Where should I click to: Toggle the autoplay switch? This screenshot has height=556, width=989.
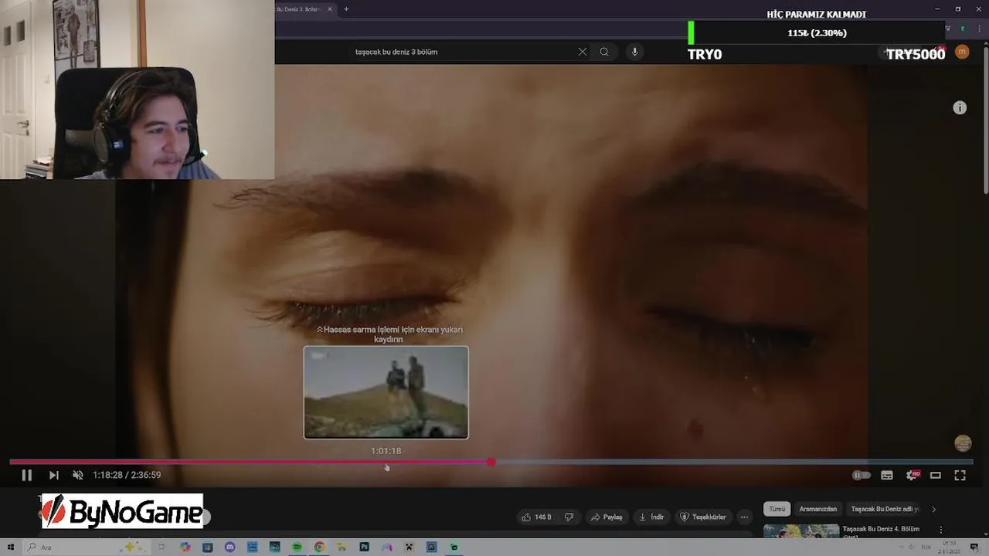(861, 476)
